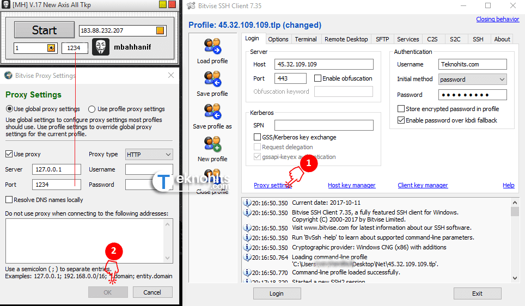Screen dimensions: 525x306
Task: Switch to the Services tab
Action: 408,39
